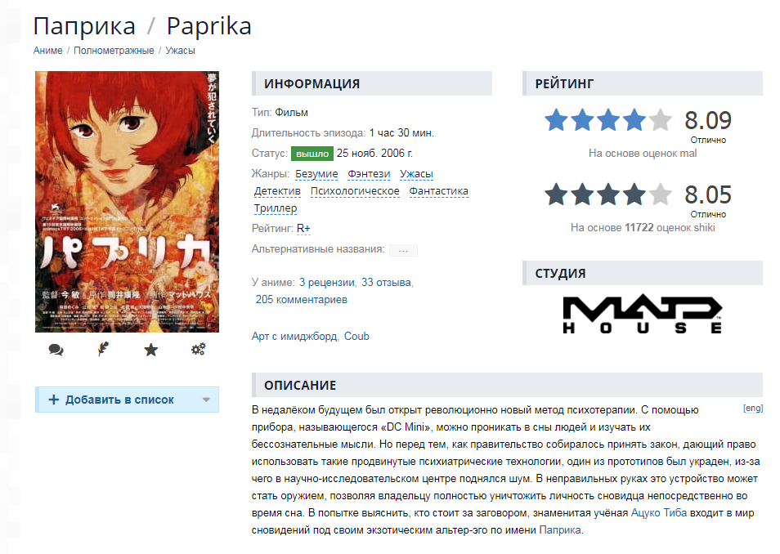Open the Madhouse studio logo
The width and height of the screenshot is (780, 554).
(x=642, y=315)
